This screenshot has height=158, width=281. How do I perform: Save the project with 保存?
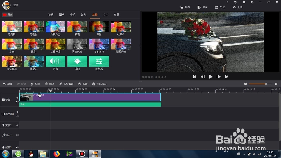pos(185,7)
